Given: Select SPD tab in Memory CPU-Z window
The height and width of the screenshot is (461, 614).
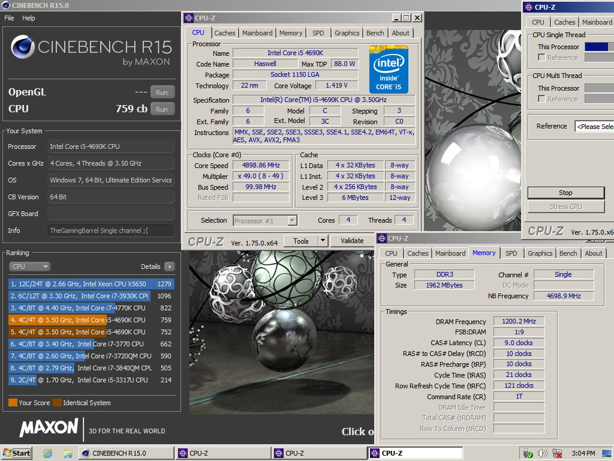Looking at the screenshot, I should coord(511,254).
